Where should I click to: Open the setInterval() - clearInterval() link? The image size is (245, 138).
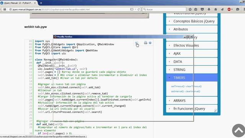point(185,91)
